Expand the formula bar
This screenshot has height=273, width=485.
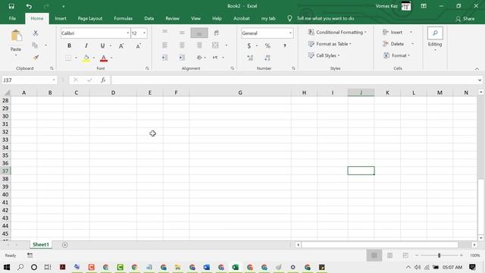coord(479,80)
